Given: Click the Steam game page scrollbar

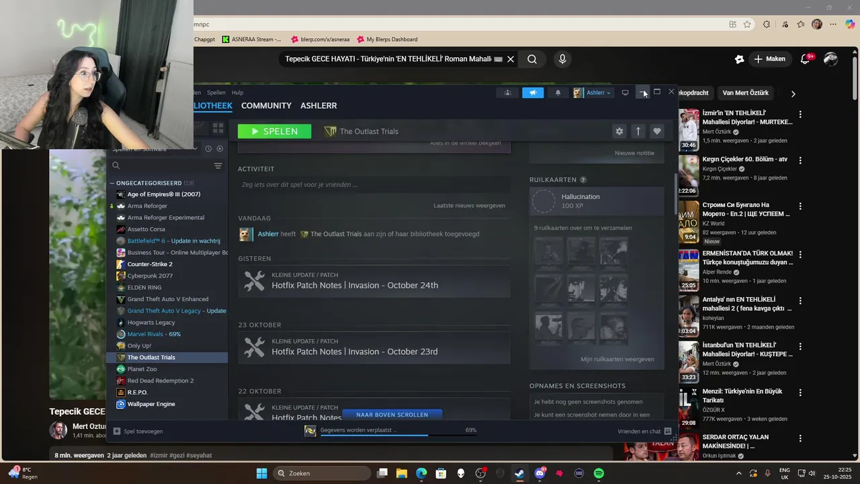Looking at the screenshot, I should pos(676,195).
